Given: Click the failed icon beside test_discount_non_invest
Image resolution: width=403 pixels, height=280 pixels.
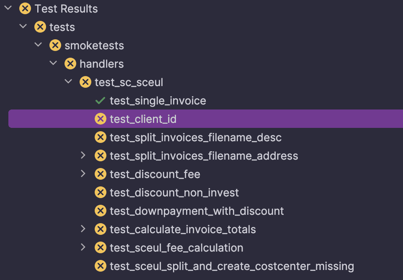Looking at the screenshot, I should [101, 193].
